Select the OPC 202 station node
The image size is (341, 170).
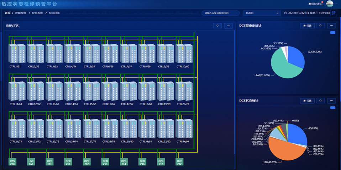(x=179, y=162)
